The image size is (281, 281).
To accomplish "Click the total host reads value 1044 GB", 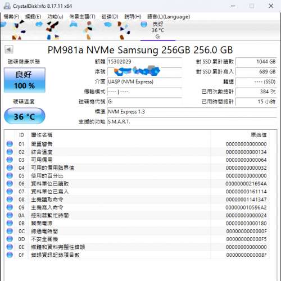I will tap(256, 62).
